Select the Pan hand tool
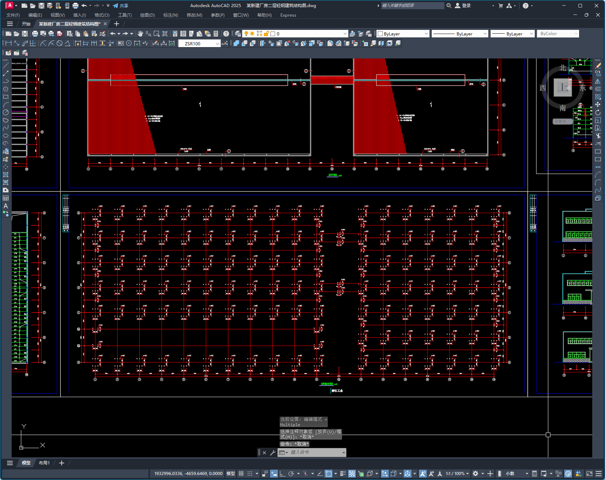605x480 pixels. 140,34
